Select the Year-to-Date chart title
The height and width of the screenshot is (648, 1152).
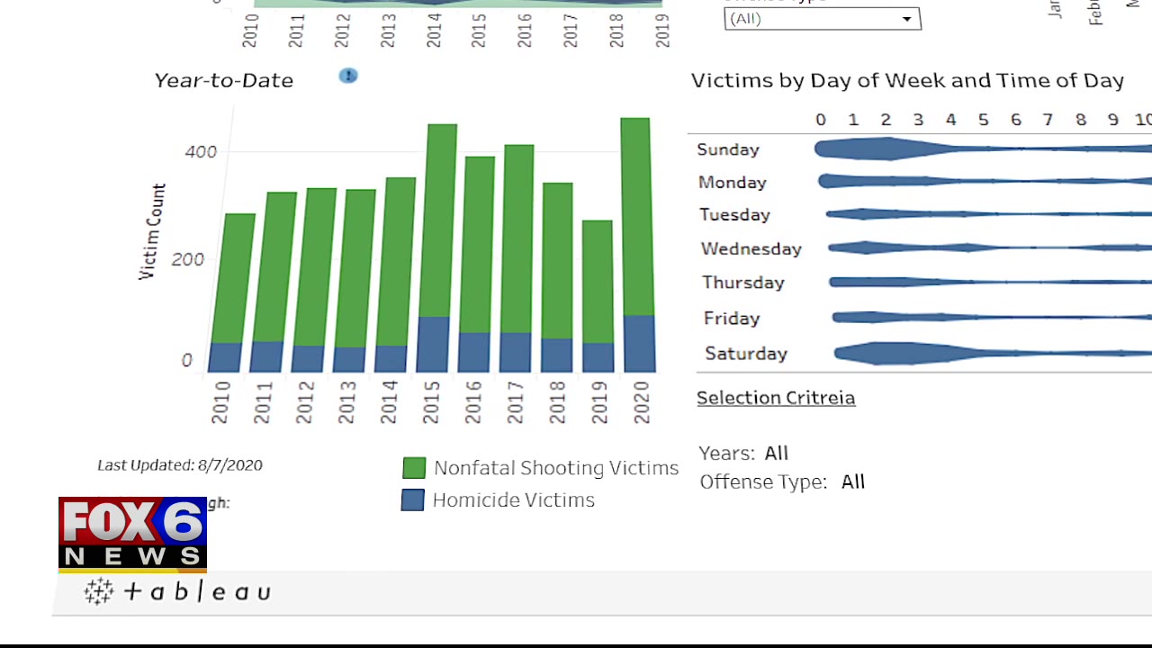(223, 80)
